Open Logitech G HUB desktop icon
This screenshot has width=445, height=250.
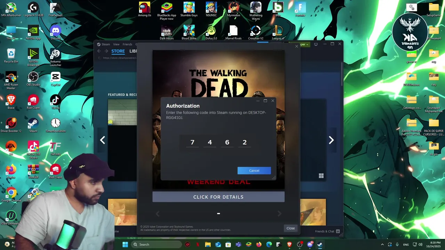pos(33,10)
